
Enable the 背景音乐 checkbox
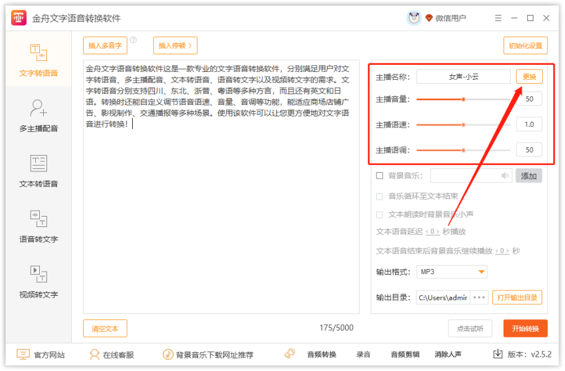(379, 175)
